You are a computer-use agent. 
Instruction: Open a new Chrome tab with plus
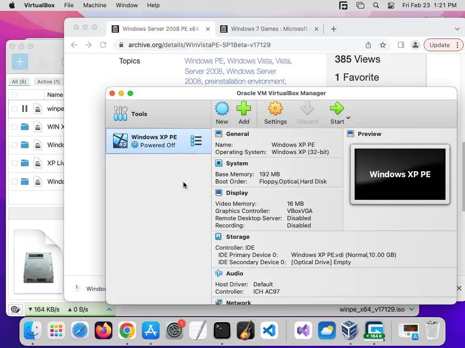(x=334, y=29)
